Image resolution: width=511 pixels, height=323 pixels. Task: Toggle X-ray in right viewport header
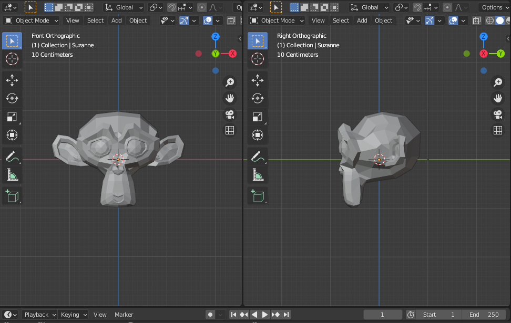[x=476, y=20]
